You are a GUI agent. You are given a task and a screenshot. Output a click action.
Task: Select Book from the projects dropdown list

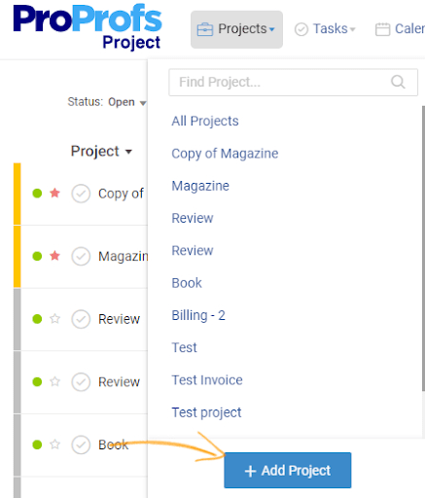click(187, 283)
